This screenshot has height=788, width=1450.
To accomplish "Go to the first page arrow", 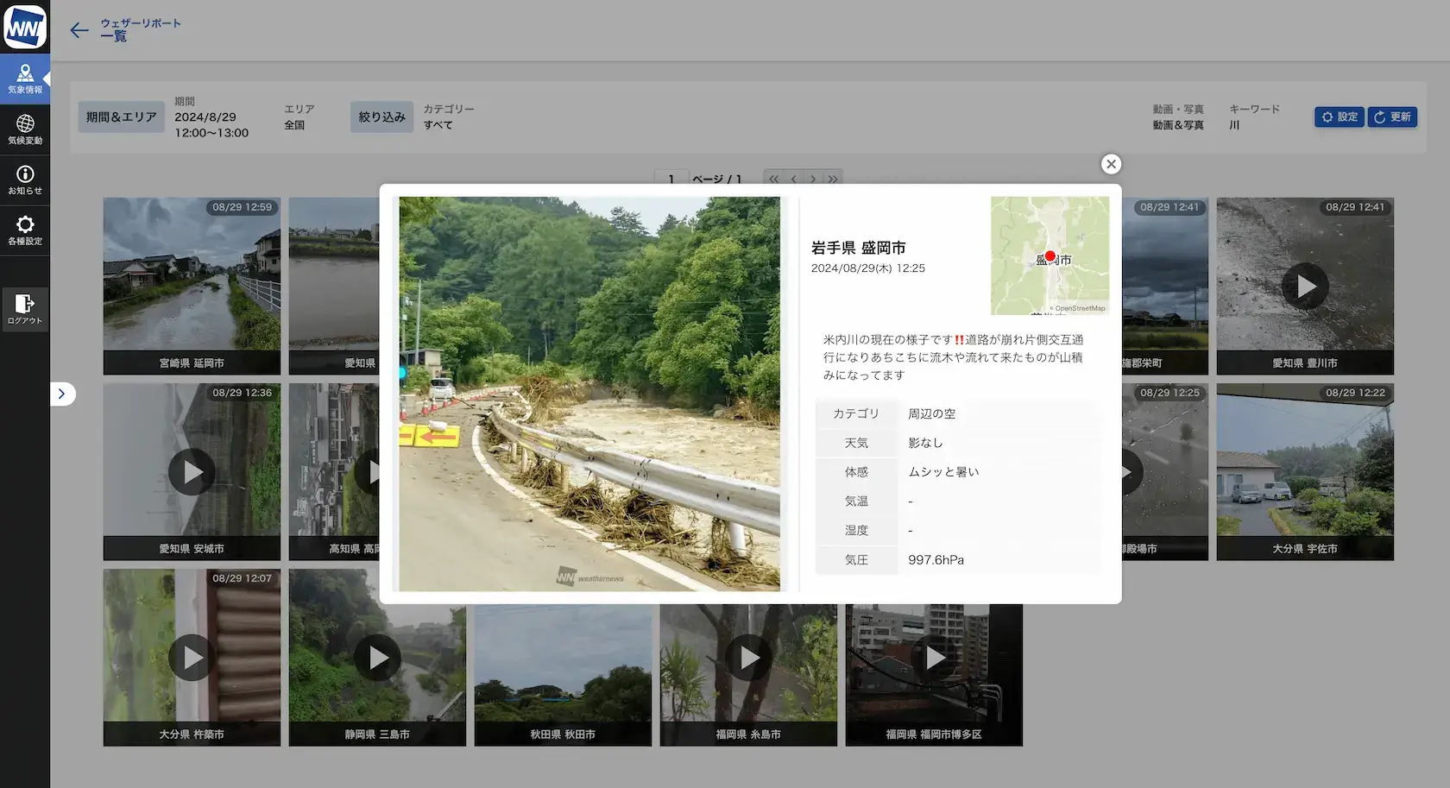I will 773,180.
